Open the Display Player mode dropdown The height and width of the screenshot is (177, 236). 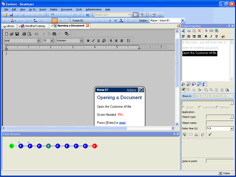coord(183,21)
